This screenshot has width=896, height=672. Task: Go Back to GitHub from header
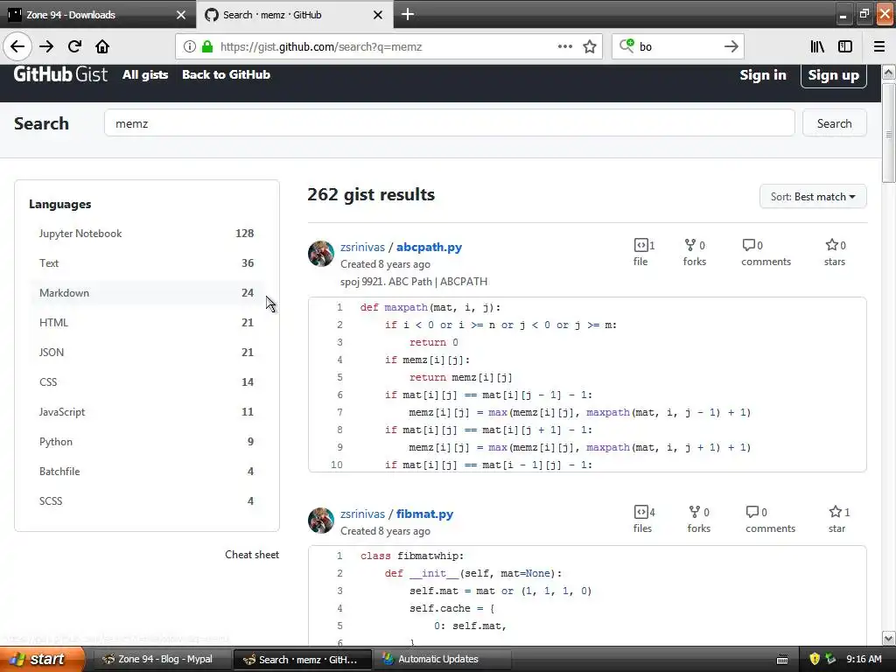pos(227,74)
